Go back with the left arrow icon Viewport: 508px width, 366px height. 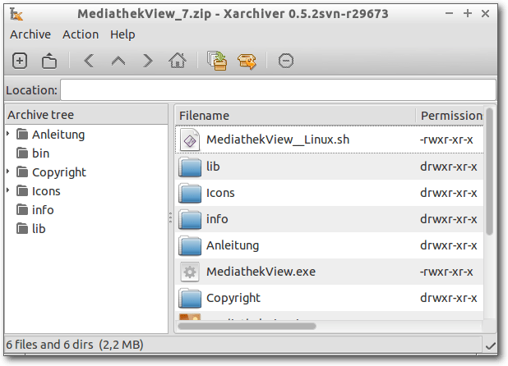pos(89,61)
